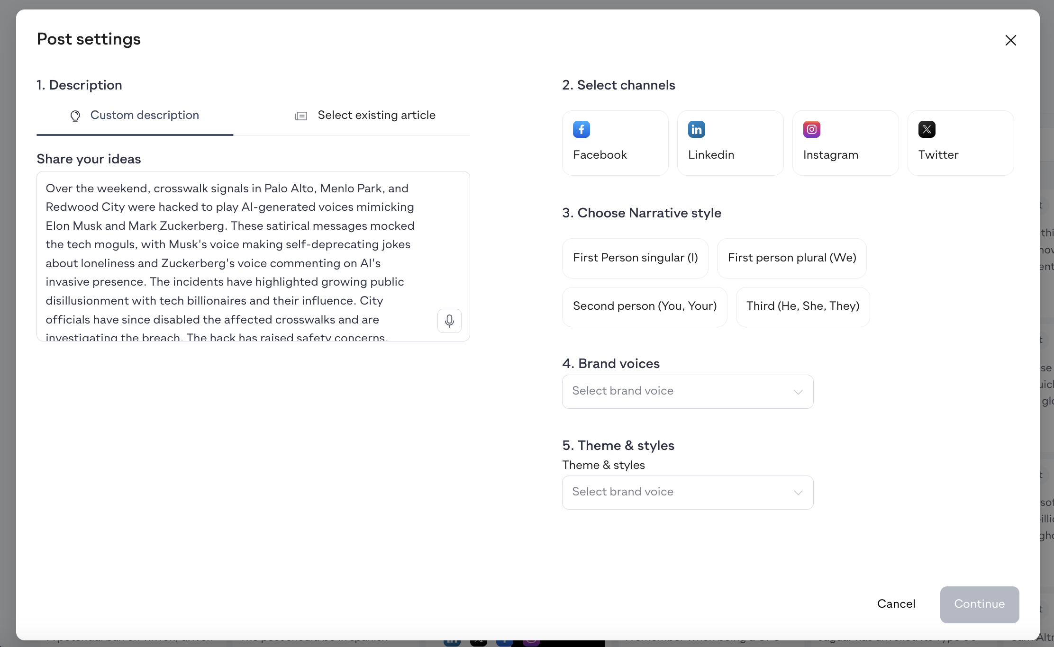Choose Third (He, She, They) style
Image resolution: width=1054 pixels, height=647 pixels.
tap(803, 307)
